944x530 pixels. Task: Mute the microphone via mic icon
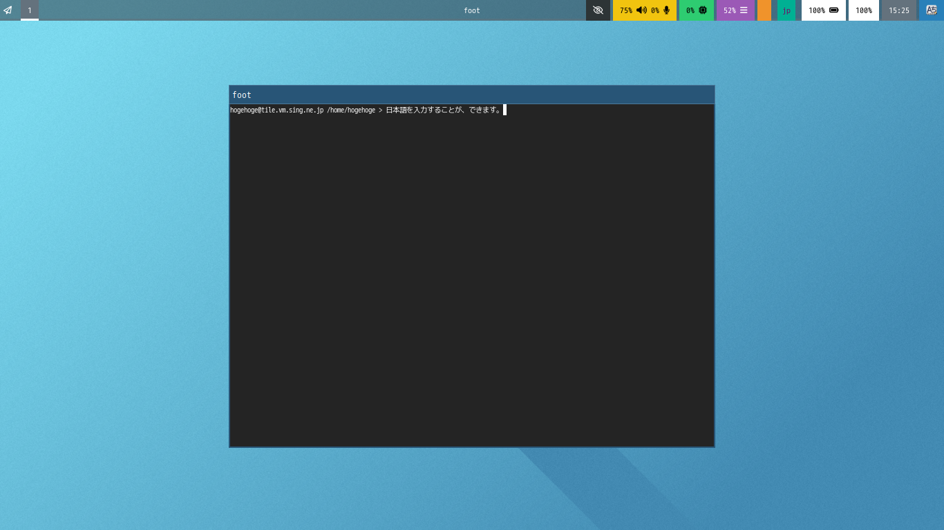667,10
